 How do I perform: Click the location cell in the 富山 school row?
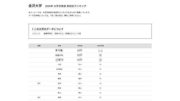coord(80,93)
